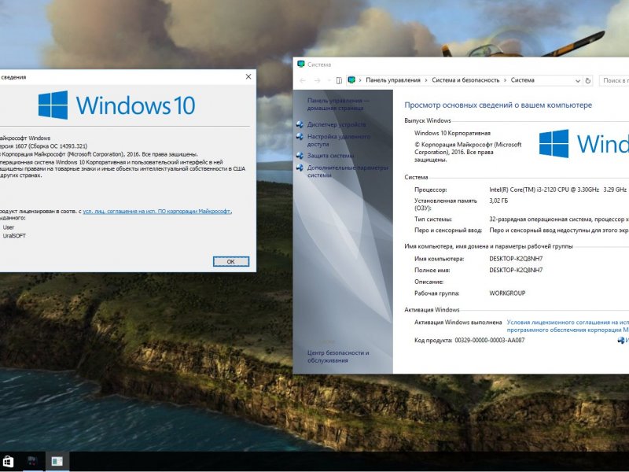This screenshot has width=629, height=472.
Task: Click the Процессор label
Action: [430, 190]
